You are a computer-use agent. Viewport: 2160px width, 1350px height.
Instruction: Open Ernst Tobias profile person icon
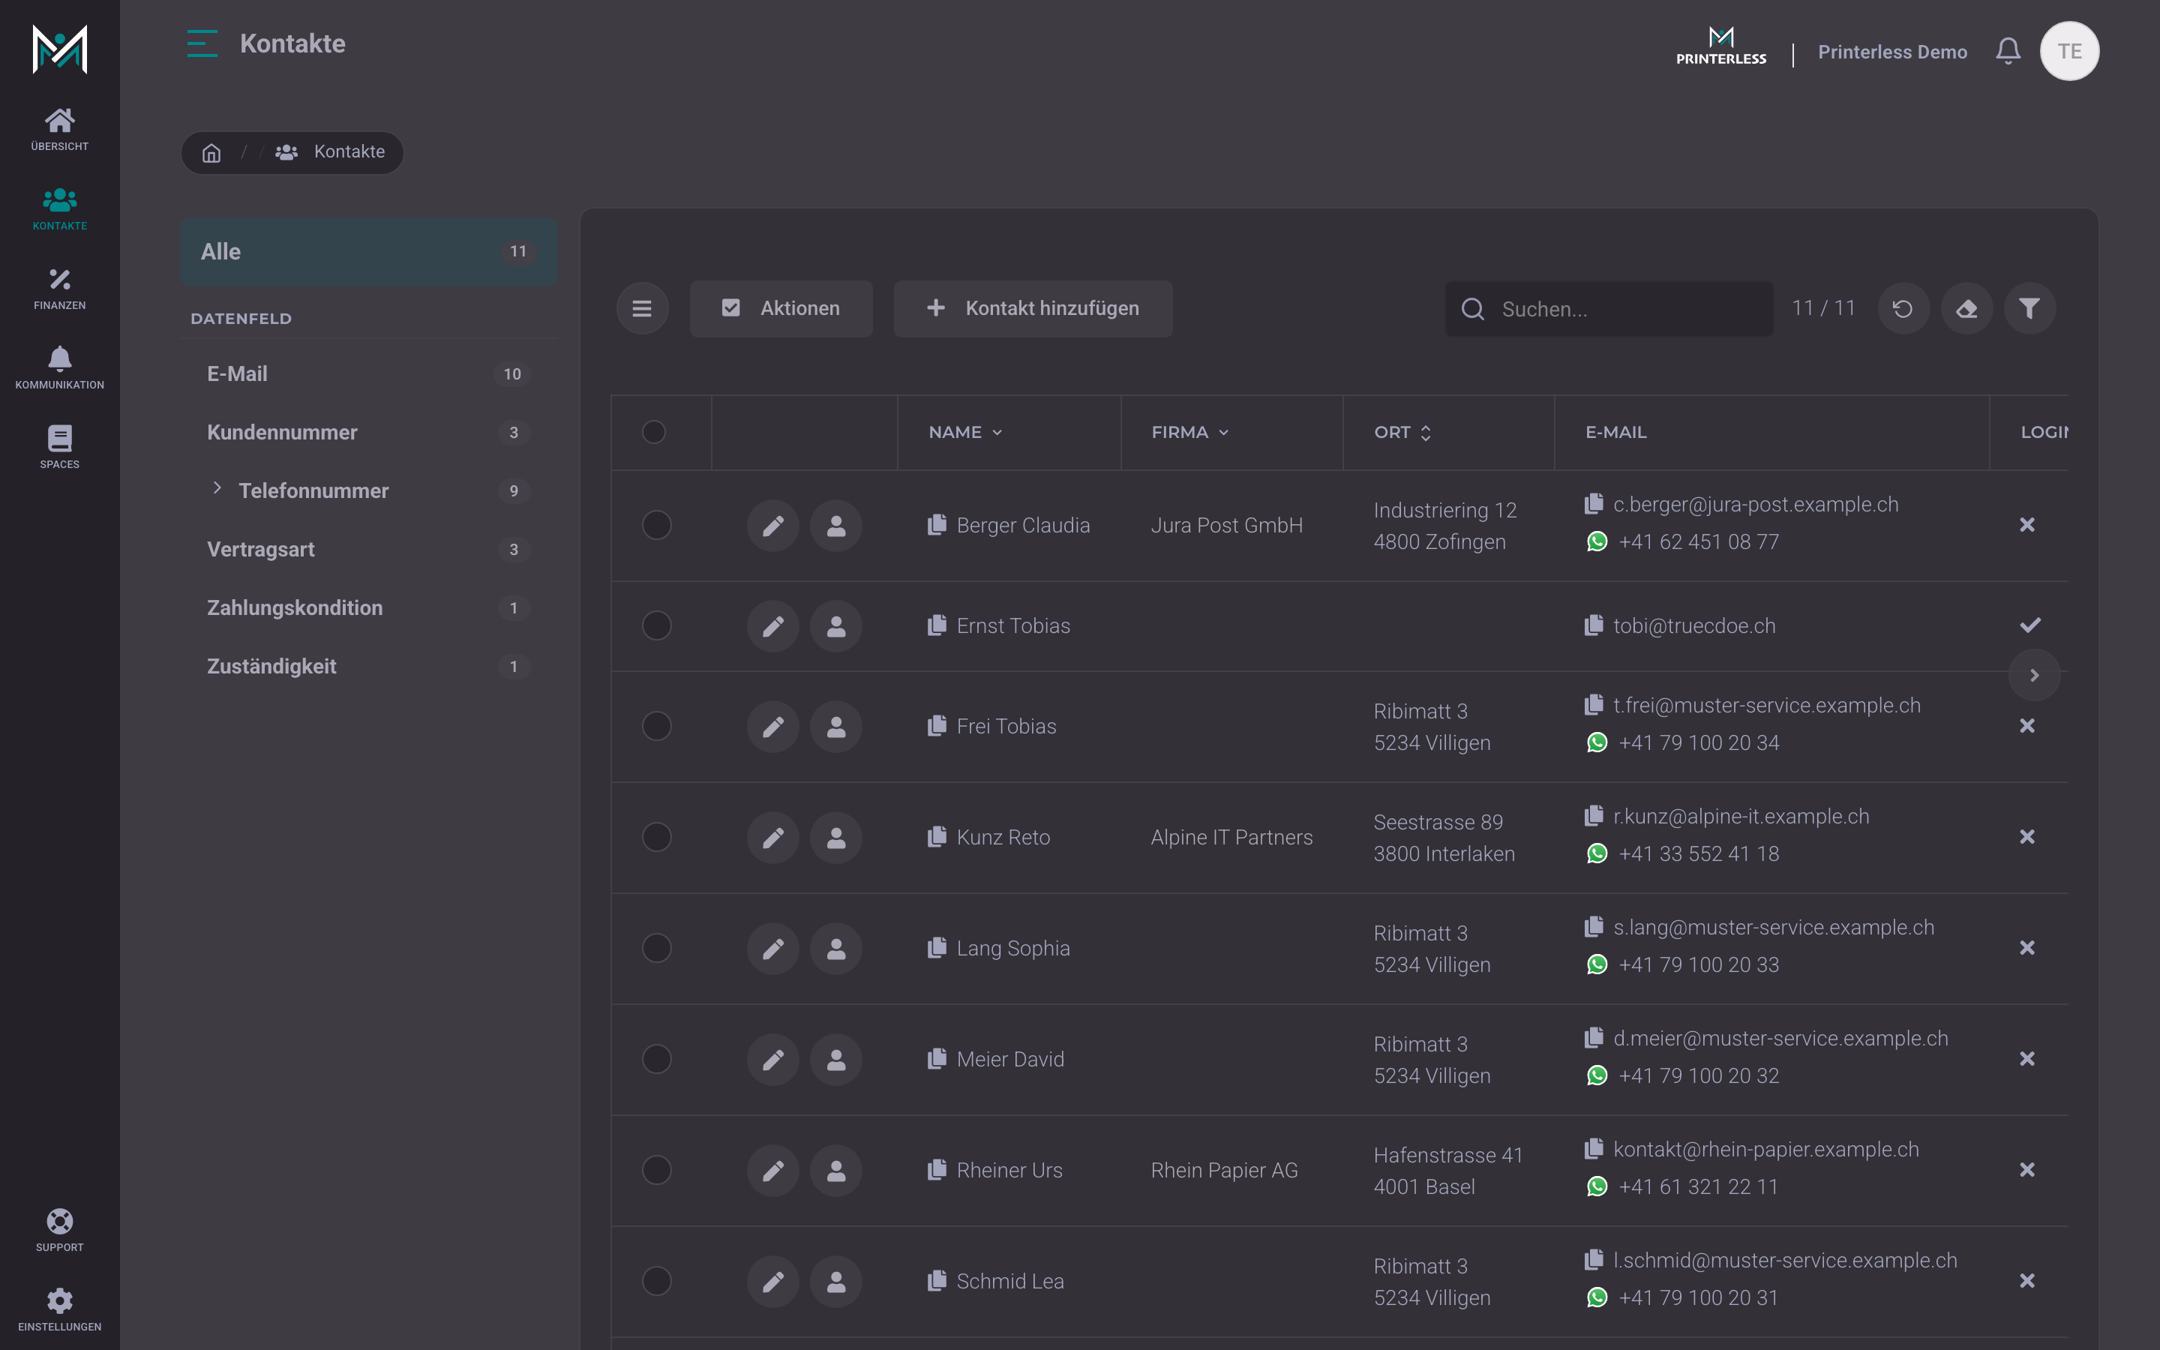[x=836, y=626]
